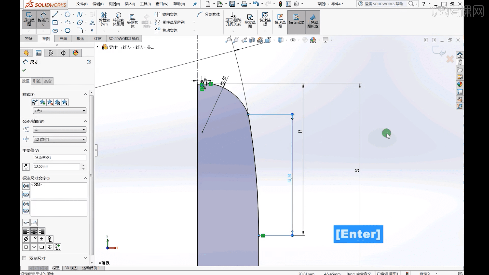Click the Exit Sketch (退出草图) button
The height and width of the screenshot is (275, 489).
coord(29,19)
